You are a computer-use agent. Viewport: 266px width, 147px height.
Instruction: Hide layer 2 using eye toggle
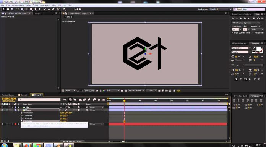pyautogui.click(x=2, y=110)
